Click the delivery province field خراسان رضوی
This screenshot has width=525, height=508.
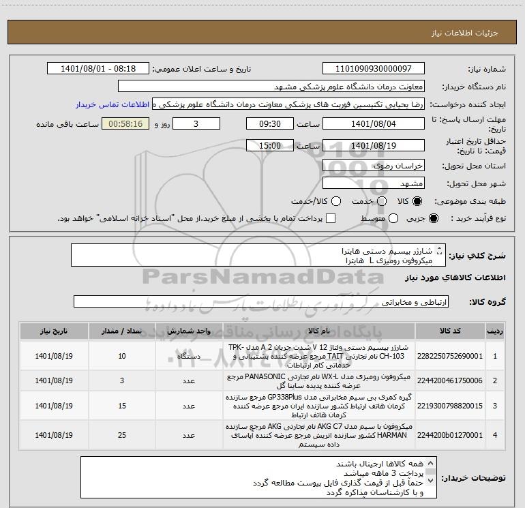(374, 165)
